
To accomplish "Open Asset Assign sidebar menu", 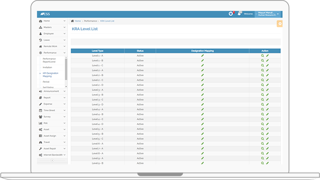I will point(52,136).
